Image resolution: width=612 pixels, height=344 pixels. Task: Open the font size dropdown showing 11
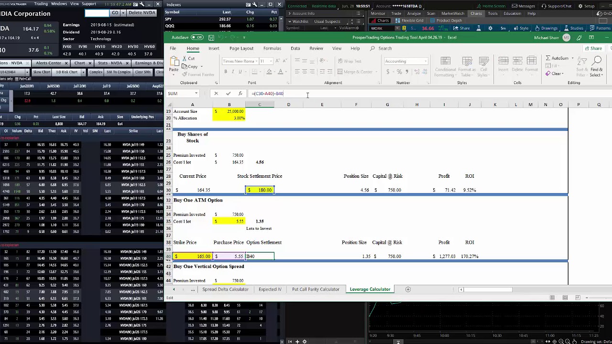click(270, 61)
